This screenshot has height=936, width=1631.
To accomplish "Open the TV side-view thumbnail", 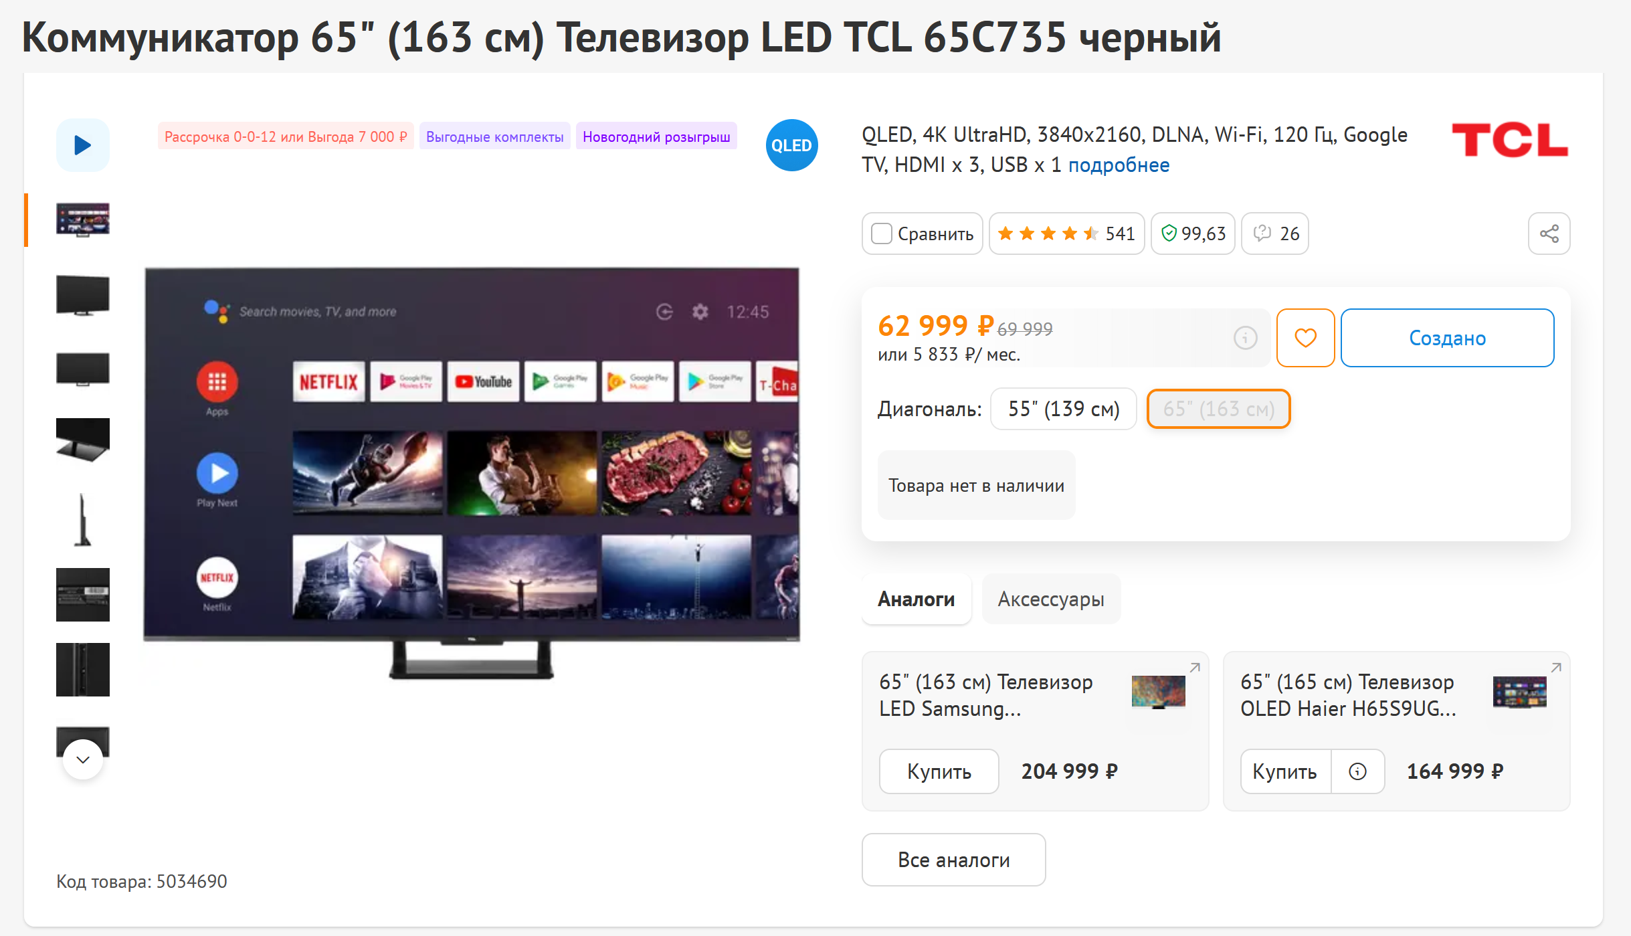I will click(x=82, y=520).
